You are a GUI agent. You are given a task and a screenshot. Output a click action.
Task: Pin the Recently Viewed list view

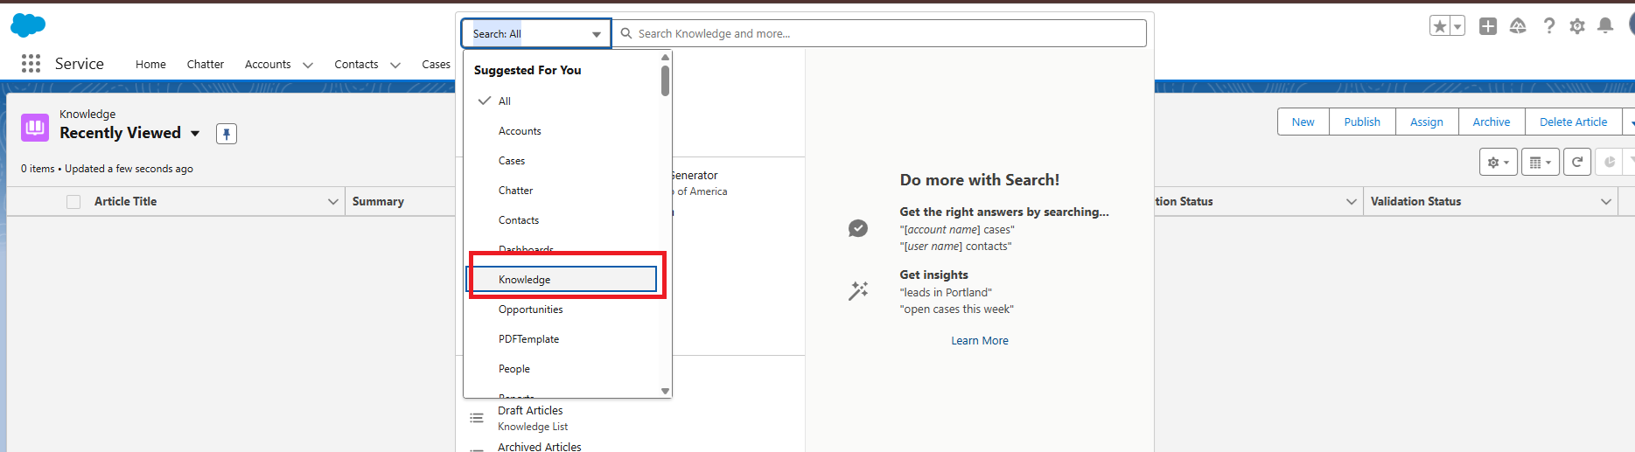click(227, 134)
